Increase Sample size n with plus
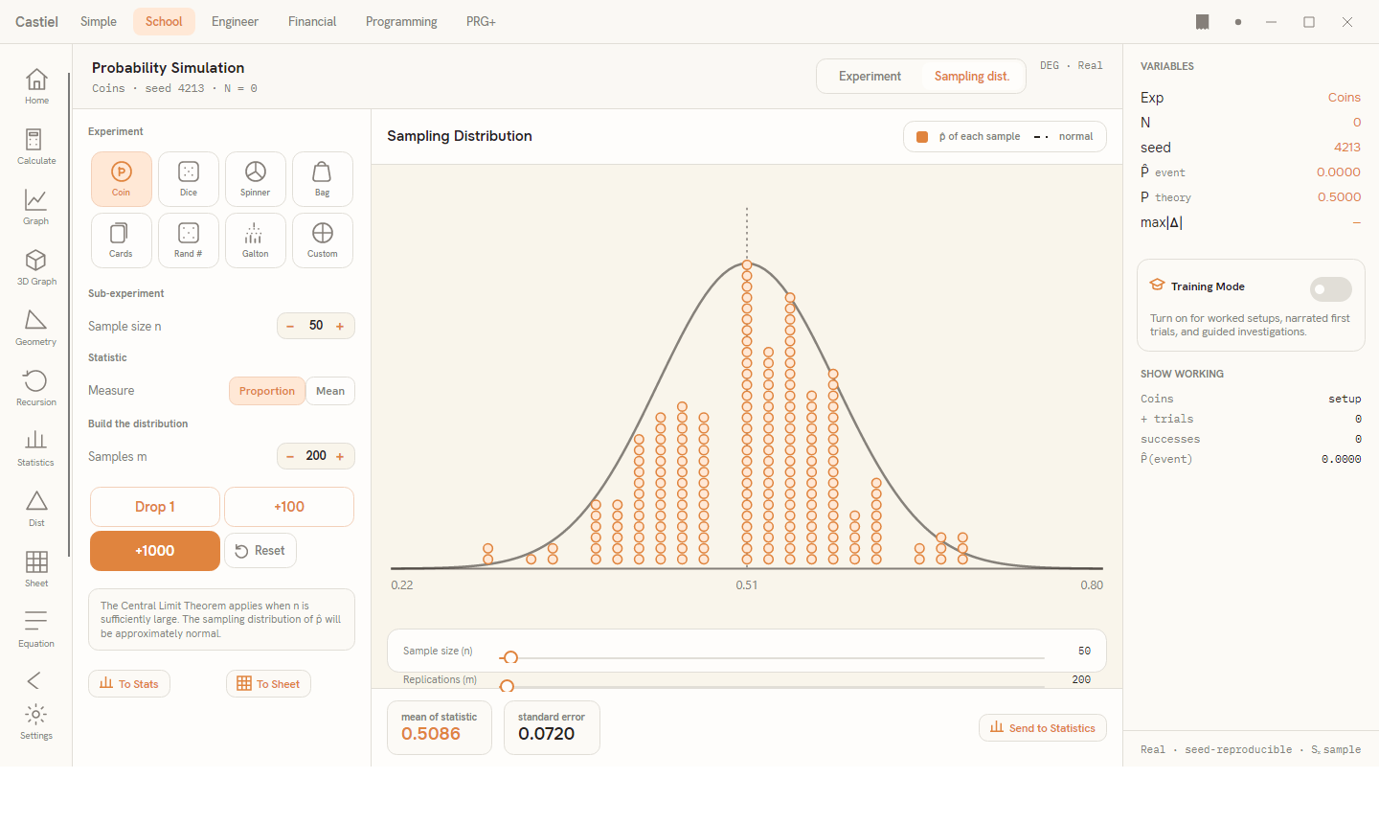The height and width of the screenshot is (824, 1379). 340,326
